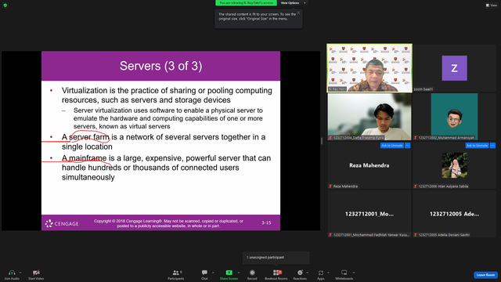Click the '1 unassigned participant' tooltip
501x282 pixels.
tap(276, 258)
